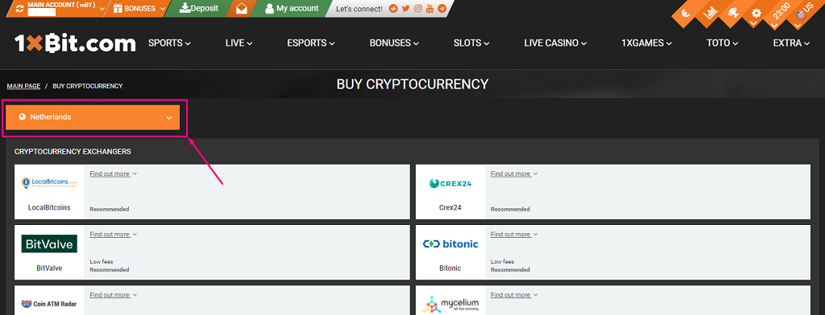Click the refresh balance icon
Screen dimensions: 825x315
pyautogui.click(x=19, y=8)
